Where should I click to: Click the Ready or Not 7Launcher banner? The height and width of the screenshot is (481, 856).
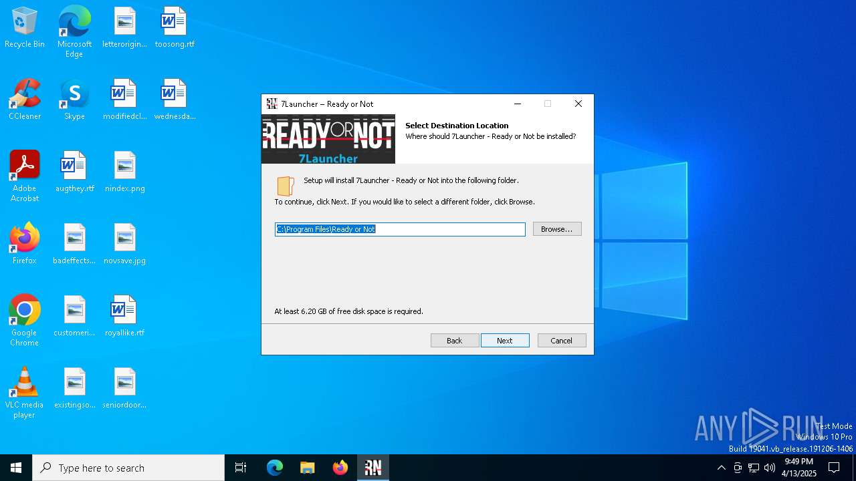pyautogui.click(x=328, y=139)
